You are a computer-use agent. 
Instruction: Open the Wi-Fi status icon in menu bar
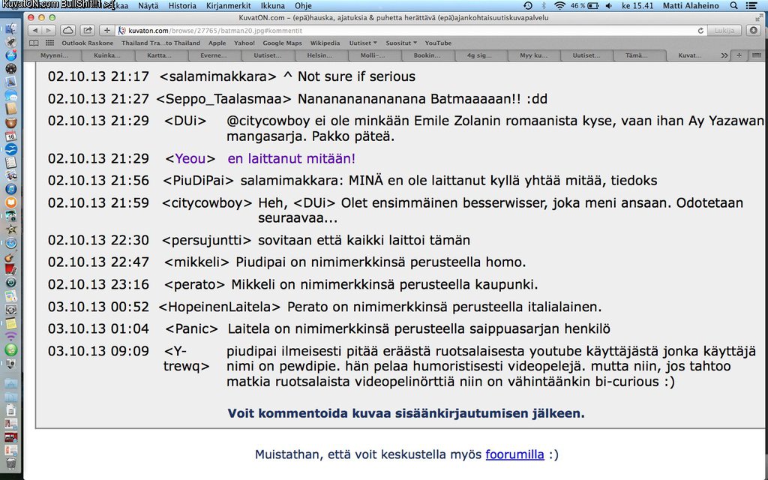coord(559,5)
